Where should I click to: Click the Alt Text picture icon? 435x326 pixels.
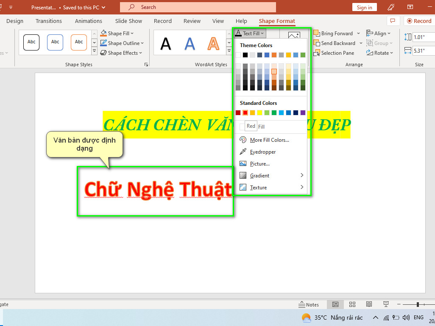click(294, 35)
